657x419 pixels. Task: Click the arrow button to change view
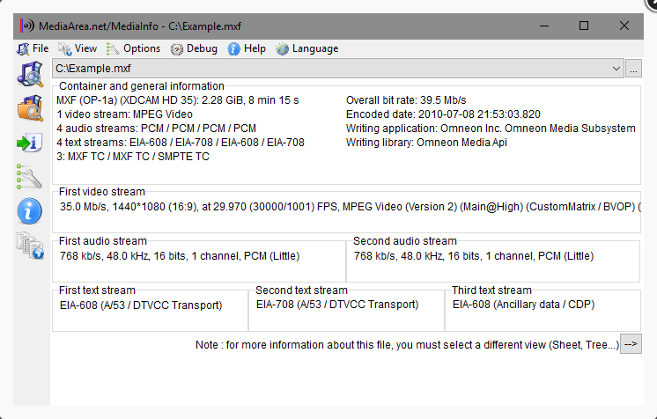pos(631,344)
